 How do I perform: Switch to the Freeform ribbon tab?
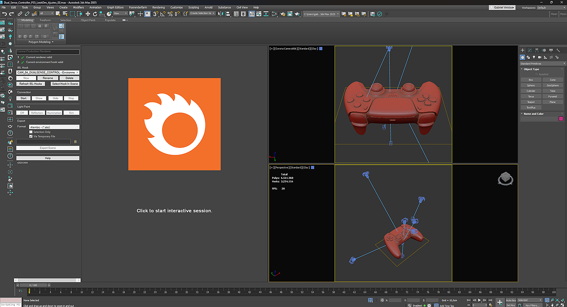45,20
